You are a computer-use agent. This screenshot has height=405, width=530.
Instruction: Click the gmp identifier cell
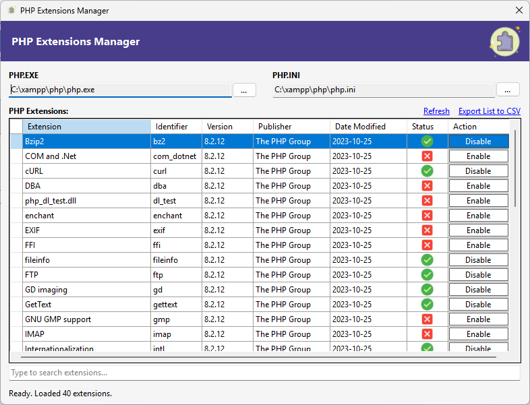[x=176, y=319]
